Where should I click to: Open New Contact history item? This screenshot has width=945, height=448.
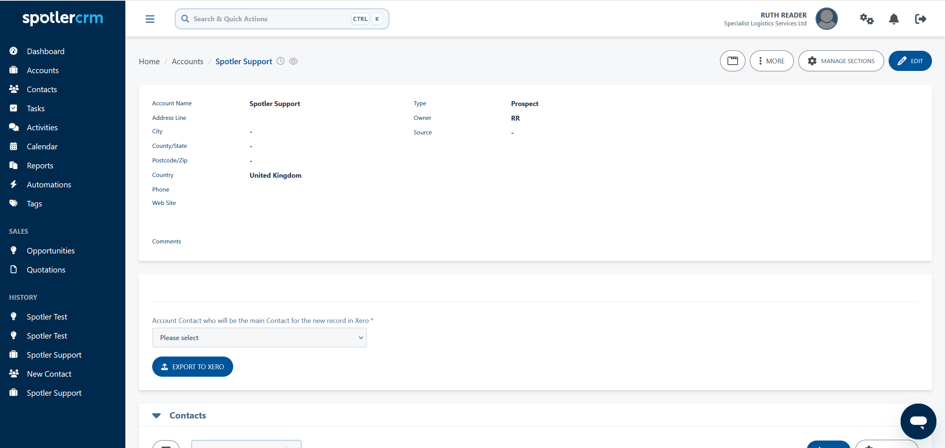click(x=49, y=374)
